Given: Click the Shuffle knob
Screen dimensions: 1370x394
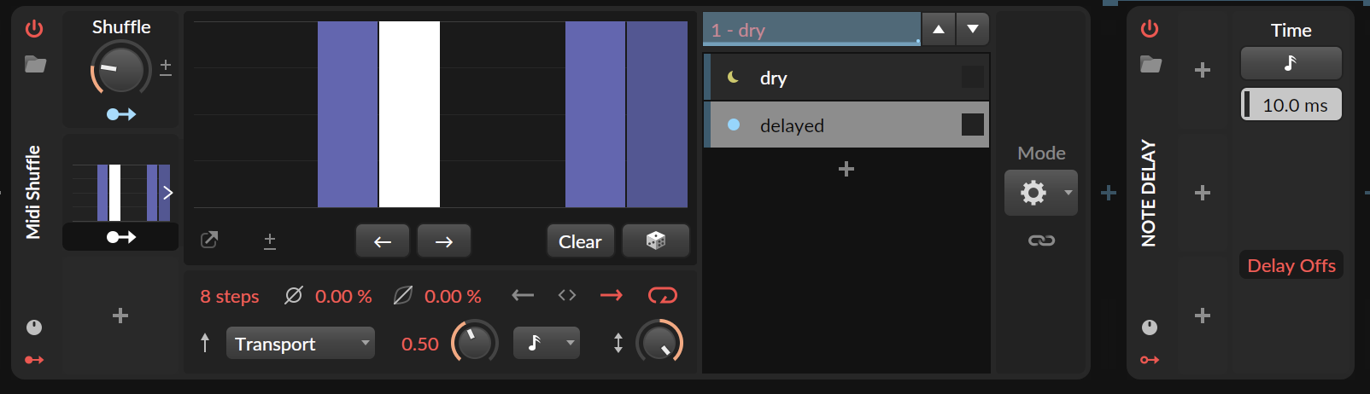Looking at the screenshot, I should point(120,70).
